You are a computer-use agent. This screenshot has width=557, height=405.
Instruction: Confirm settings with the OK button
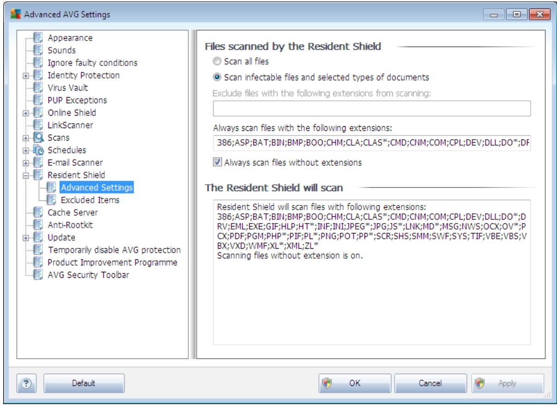click(355, 383)
